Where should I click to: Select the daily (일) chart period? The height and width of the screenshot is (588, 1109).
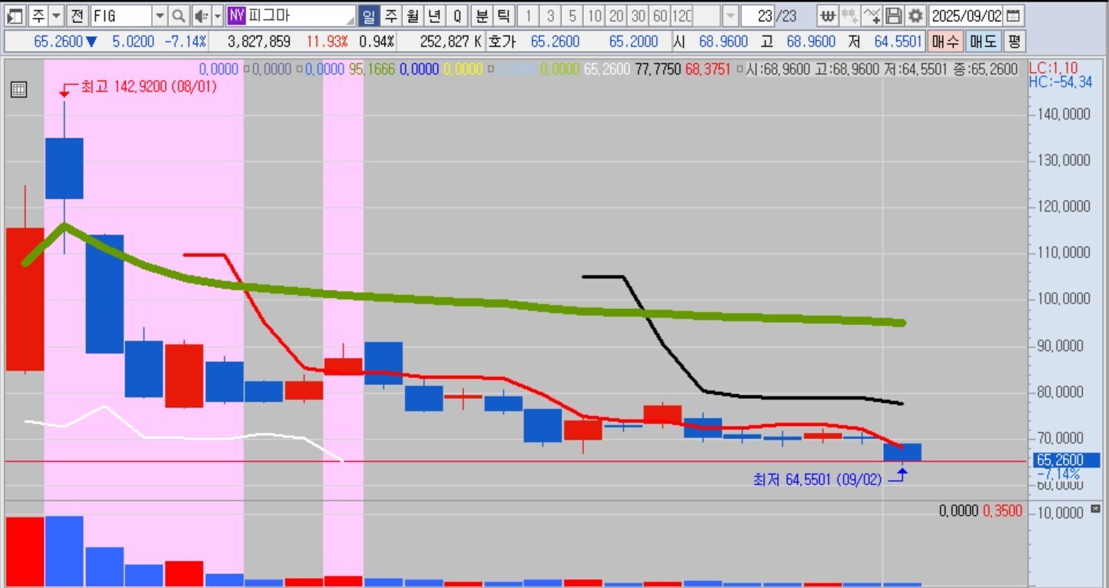[x=370, y=15]
